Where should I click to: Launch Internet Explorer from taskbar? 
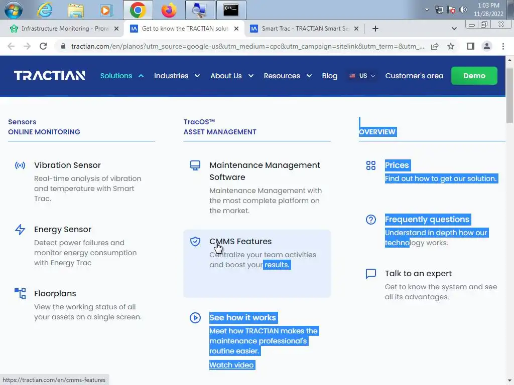tap(45, 10)
